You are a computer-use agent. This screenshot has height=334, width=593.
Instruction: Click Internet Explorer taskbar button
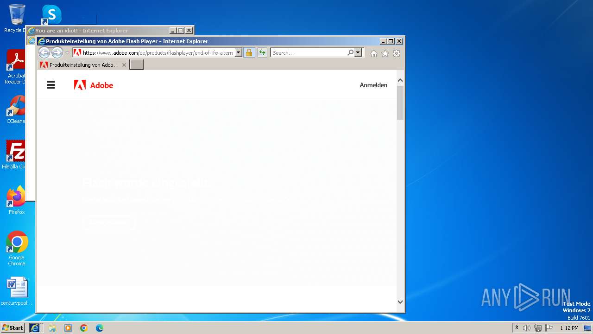click(35, 328)
